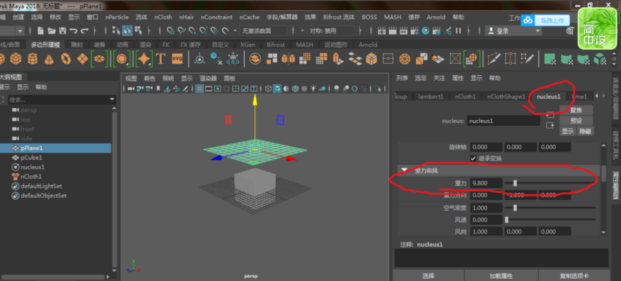The image size is (621, 281).
Task: Open the nCloth menu
Action: click(x=163, y=17)
